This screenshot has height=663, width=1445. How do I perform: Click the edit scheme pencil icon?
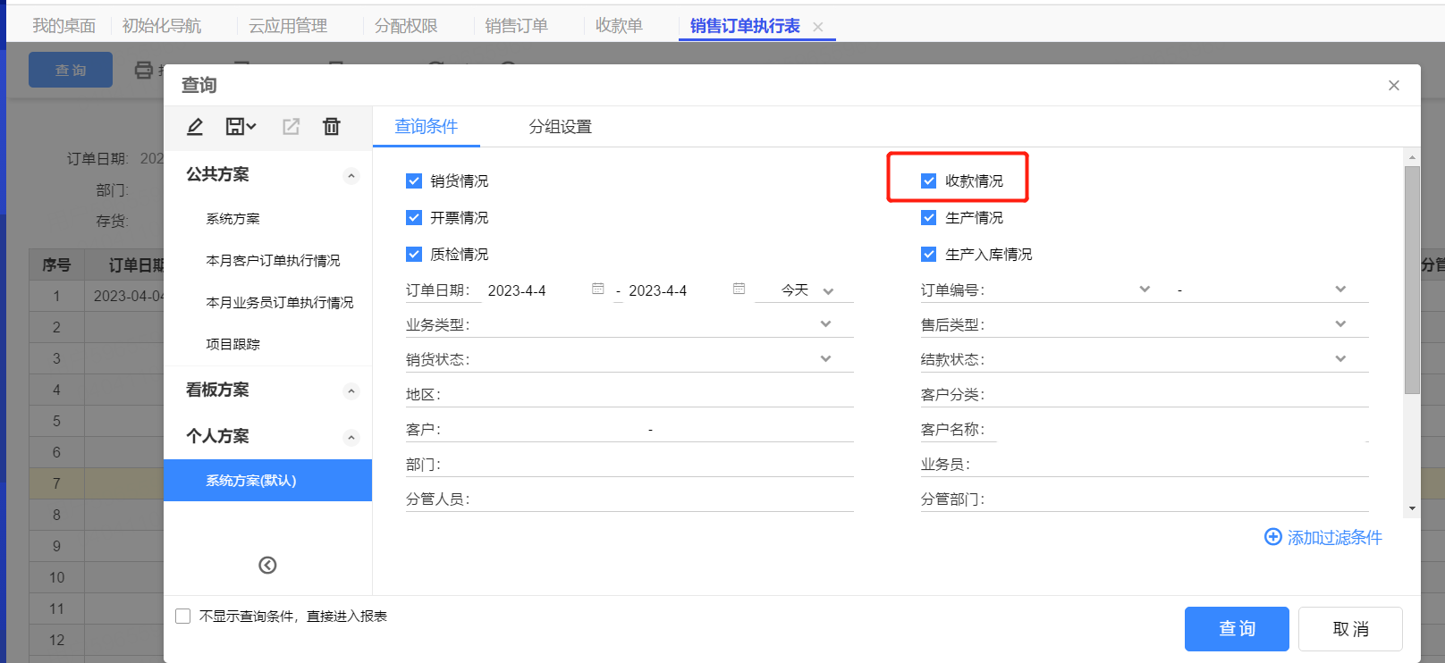click(195, 127)
